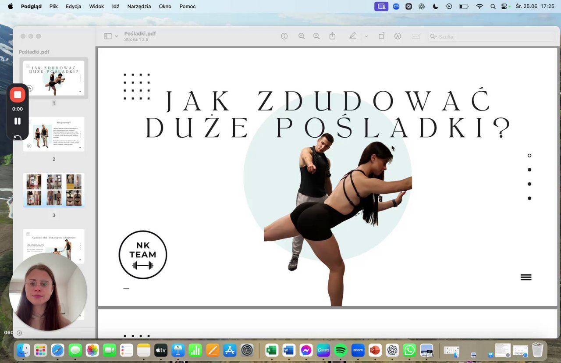Expand highlight color dropdown arrow
This screenshot has width=561, height=363.
(x=366, y=36)
